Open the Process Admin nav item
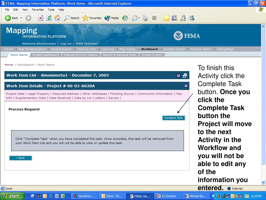266x200 pixels. (x=201, y=49)
